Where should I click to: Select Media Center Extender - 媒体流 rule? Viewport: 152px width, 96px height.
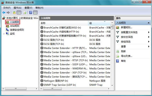pyautogui.click(x=66, y=76)
